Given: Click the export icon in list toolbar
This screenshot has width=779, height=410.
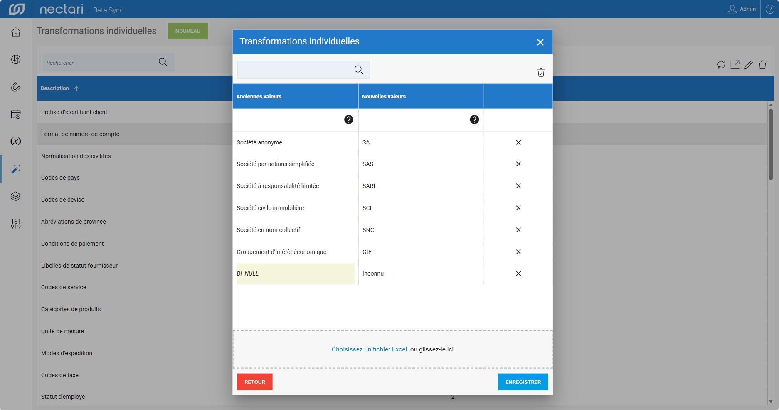Looking at the screenshot, I should 735,65.
